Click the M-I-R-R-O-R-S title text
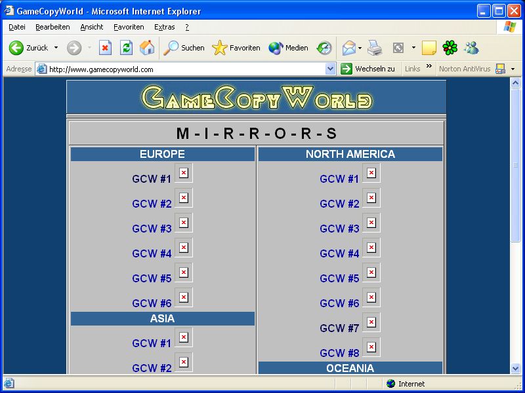Screen dimensions: 525x393 pos(257,134)
